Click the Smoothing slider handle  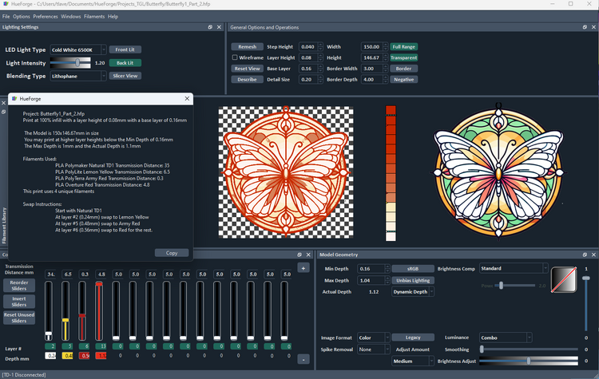pyautogui.click(x=482, y=349)
